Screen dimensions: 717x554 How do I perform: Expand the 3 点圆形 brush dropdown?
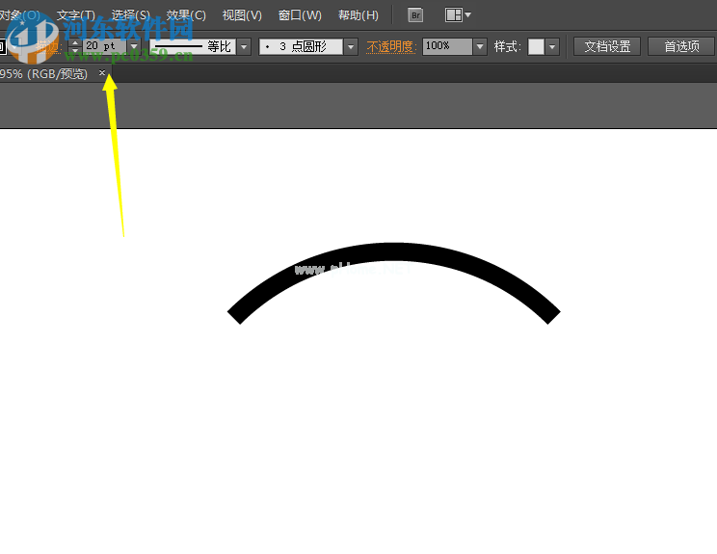[x=350, y=46]
